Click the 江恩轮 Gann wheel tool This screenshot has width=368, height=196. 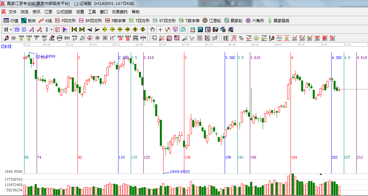coord(211,21)
